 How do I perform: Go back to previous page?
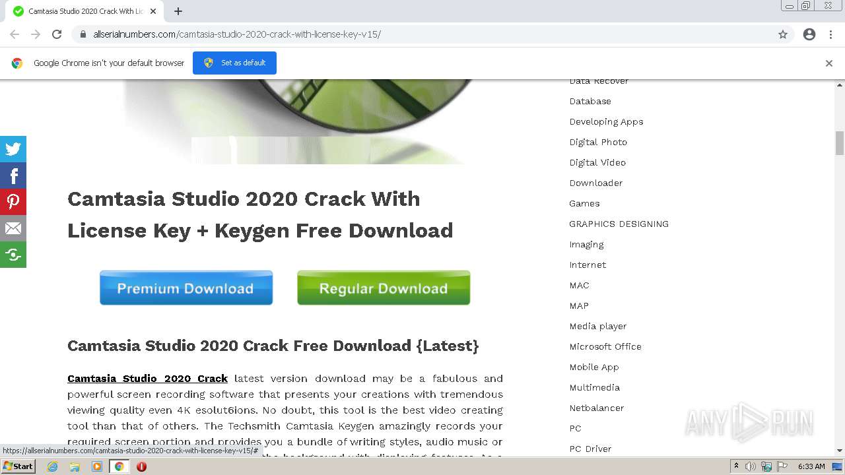click(x=15, y=34)
